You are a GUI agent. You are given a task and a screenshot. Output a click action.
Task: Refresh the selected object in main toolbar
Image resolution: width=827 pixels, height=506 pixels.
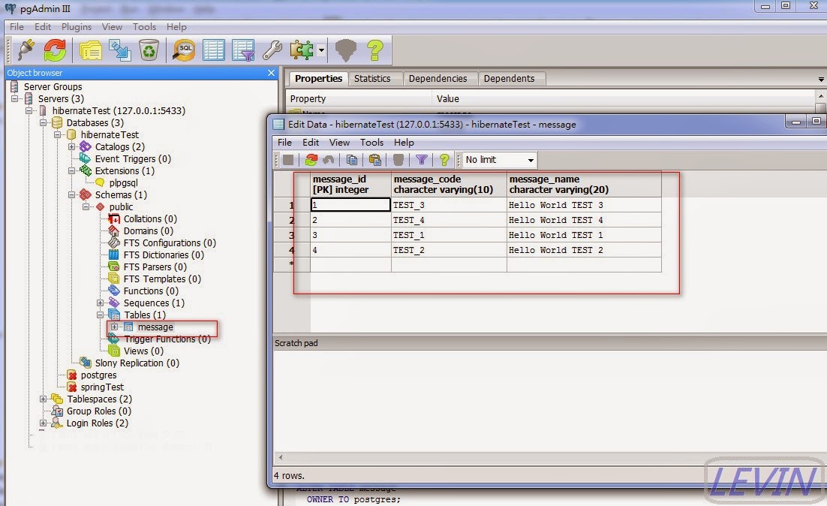coord(55,50)
